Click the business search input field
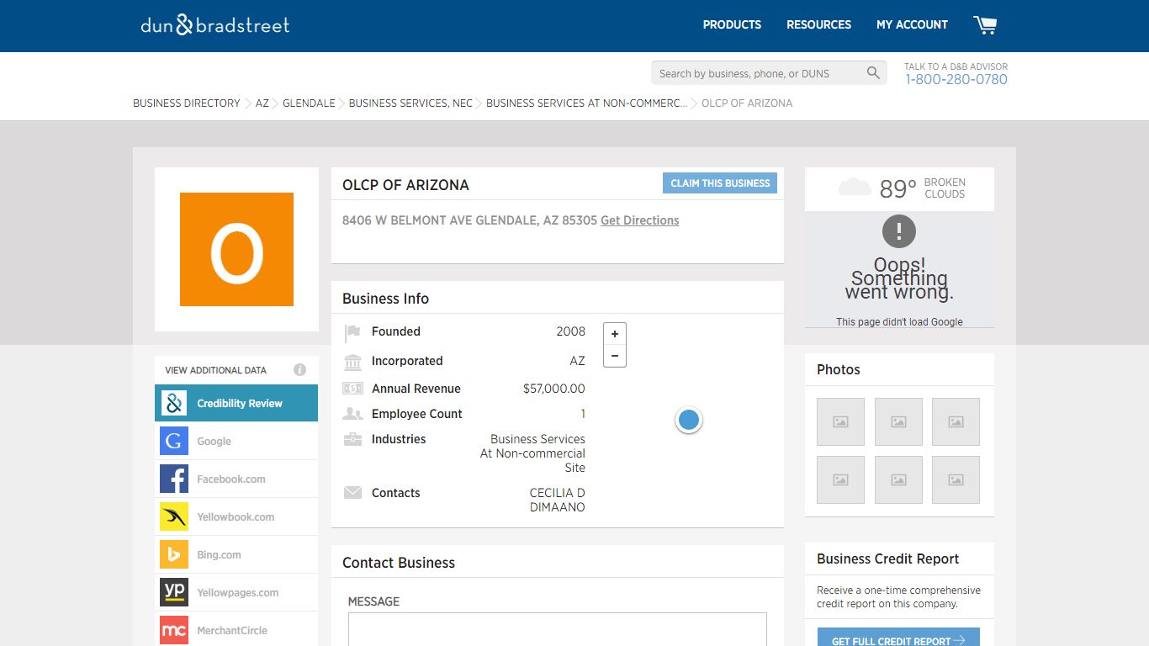The image size is (1149, 646). click(758, 73)
